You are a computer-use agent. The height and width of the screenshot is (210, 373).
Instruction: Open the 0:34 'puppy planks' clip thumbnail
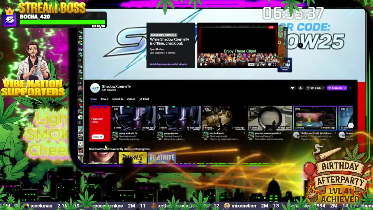tap(179, 118)
